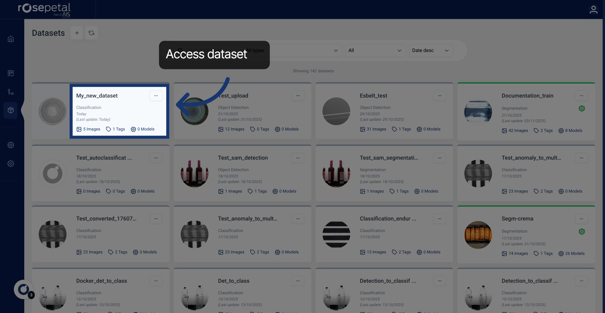Open the Esbelt_test dataset thumbnail
This screenshot has width=605, height=313.
[336, 111]
